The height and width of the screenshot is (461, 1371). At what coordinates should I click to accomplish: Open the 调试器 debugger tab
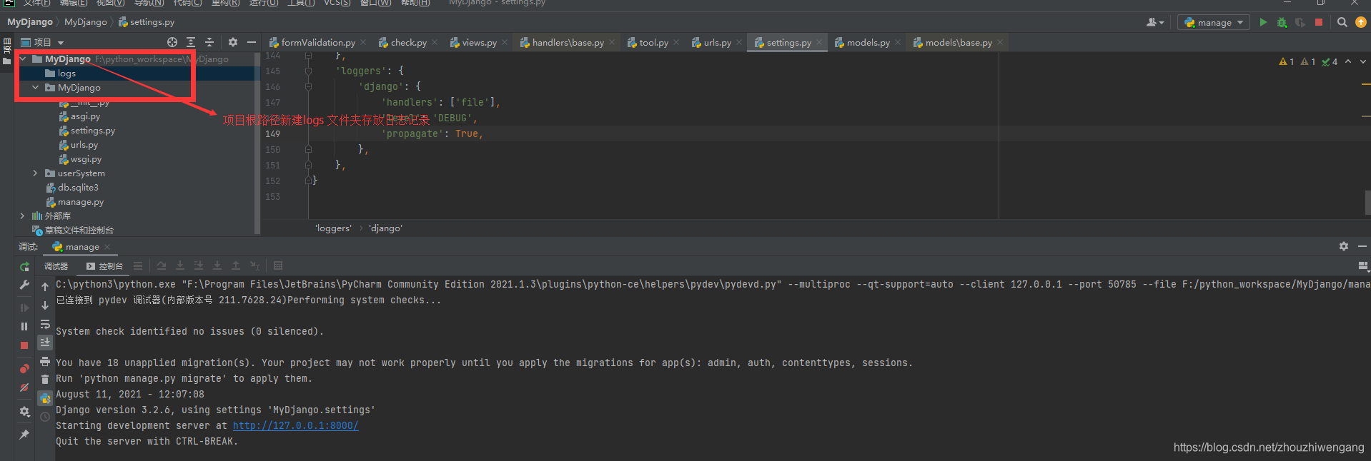56,266
